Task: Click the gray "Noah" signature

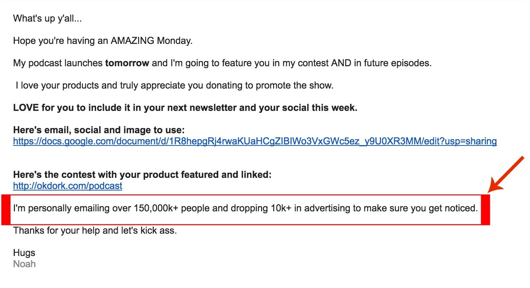Action: 24,264
